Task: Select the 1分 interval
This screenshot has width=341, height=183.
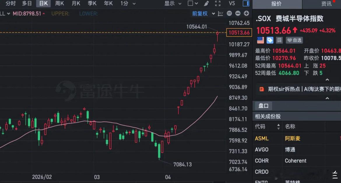Action: 124,3
